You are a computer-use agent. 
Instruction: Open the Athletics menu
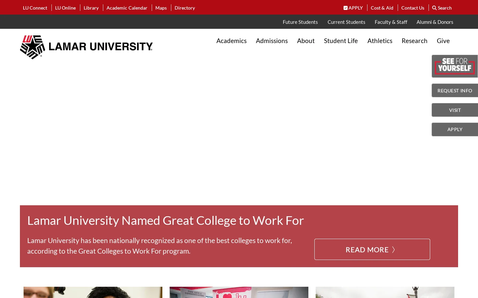point(380,41)
